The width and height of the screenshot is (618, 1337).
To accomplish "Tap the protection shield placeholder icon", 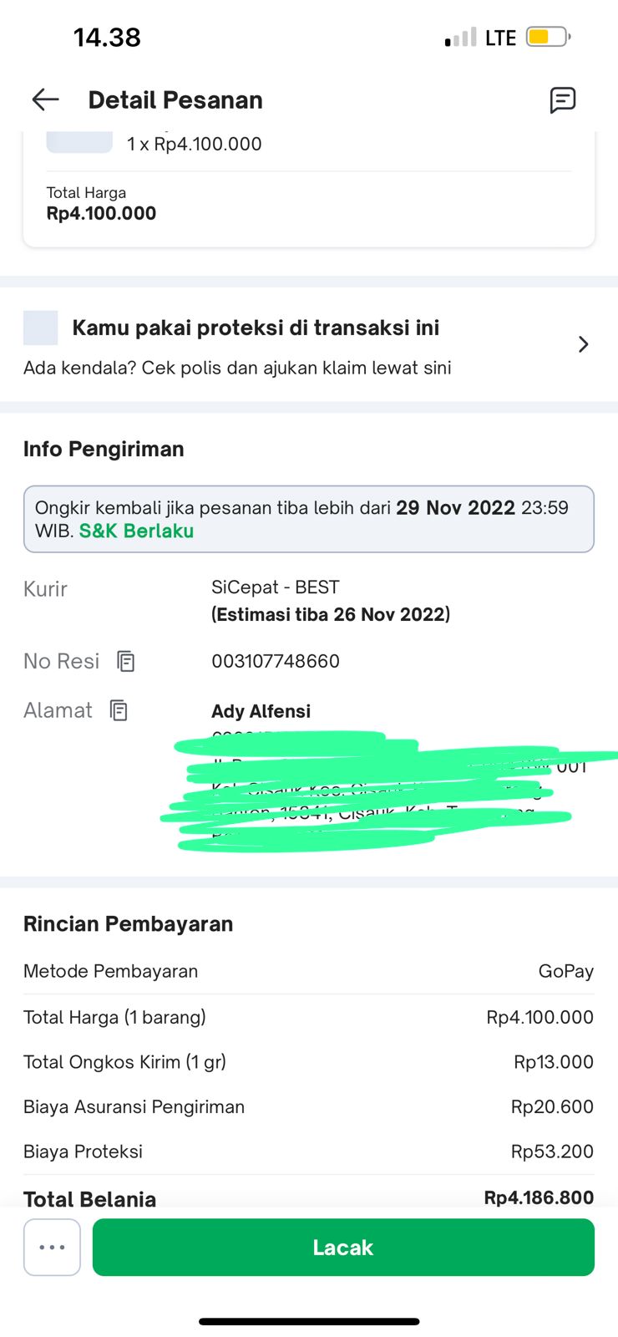I will pos(41,328).
